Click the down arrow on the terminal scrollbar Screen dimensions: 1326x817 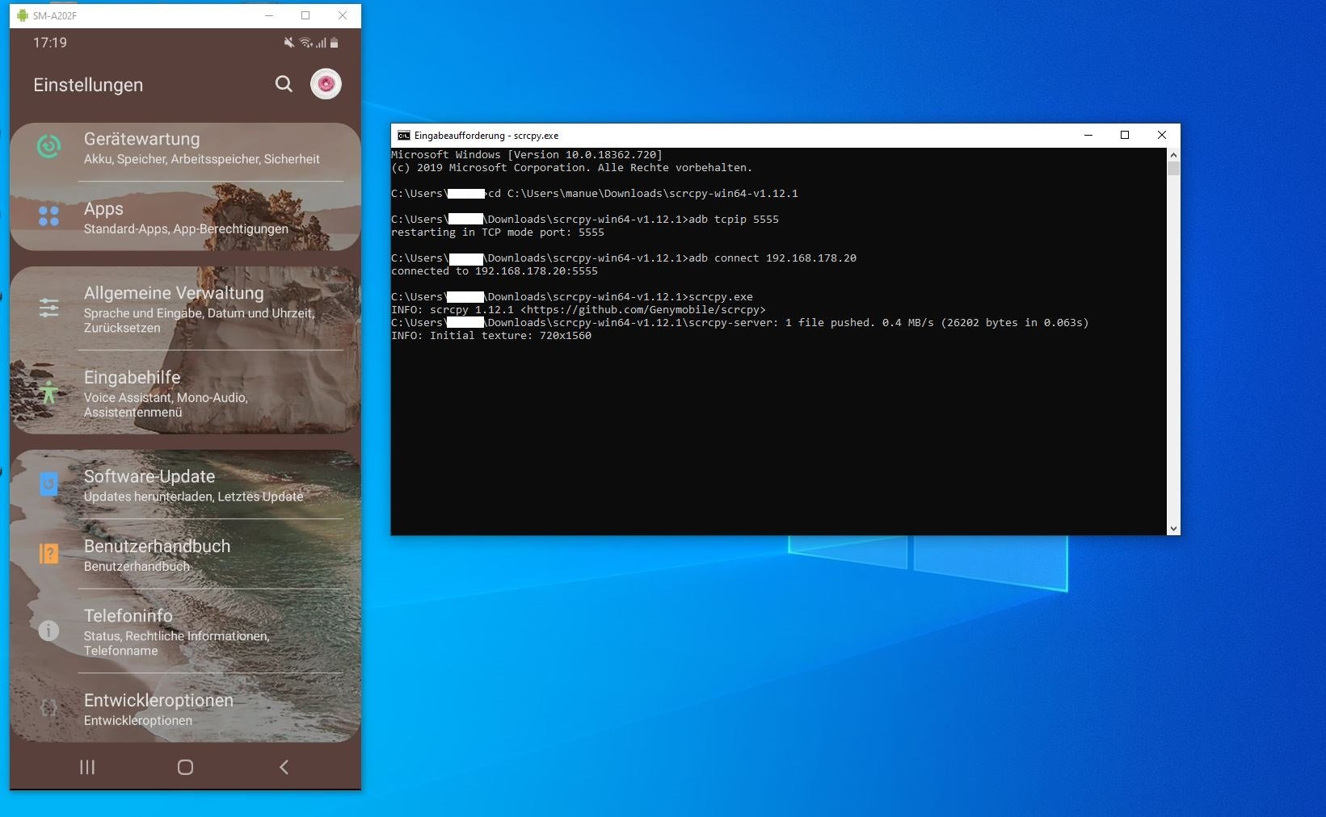pyautogui.click(x=1173, y=528)
